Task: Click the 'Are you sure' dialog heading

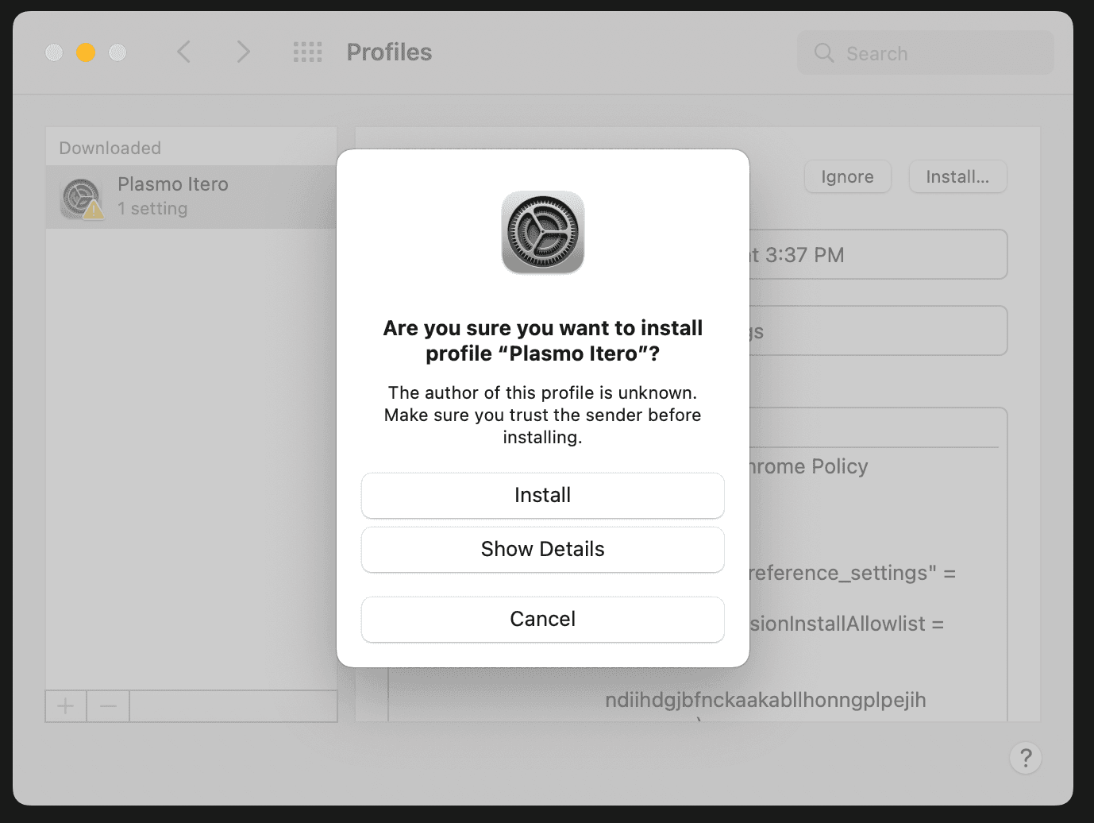Action: 542,341
